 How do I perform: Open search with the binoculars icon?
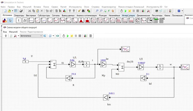click(x=83, y=11)
